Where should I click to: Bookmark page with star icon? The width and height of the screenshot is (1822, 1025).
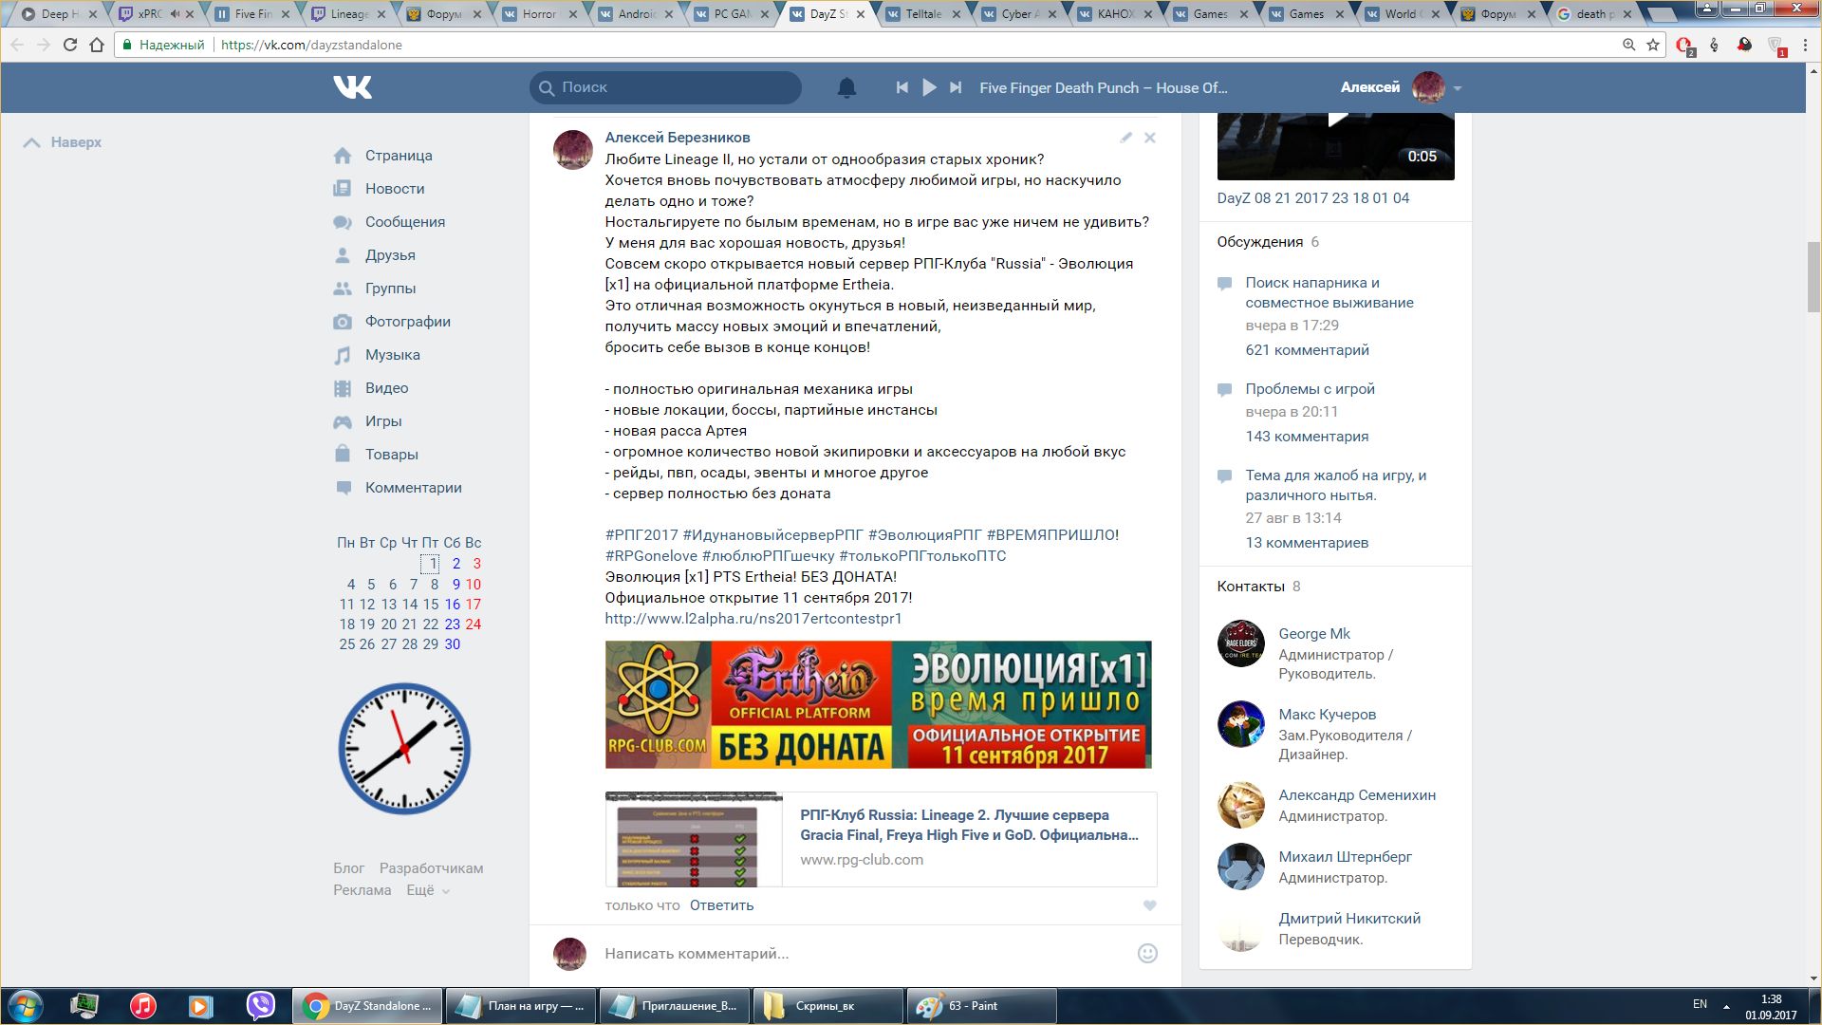tap(1653, 45)
